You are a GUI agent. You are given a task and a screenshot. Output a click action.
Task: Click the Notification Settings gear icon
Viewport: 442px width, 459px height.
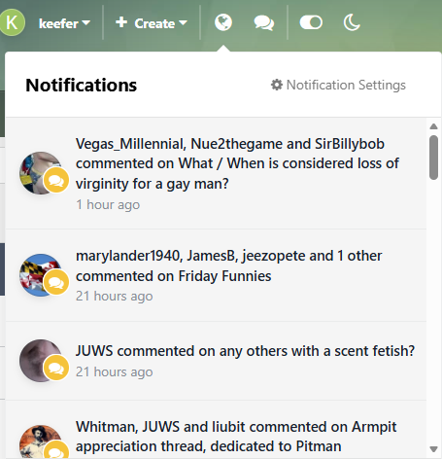coord(277,85)
